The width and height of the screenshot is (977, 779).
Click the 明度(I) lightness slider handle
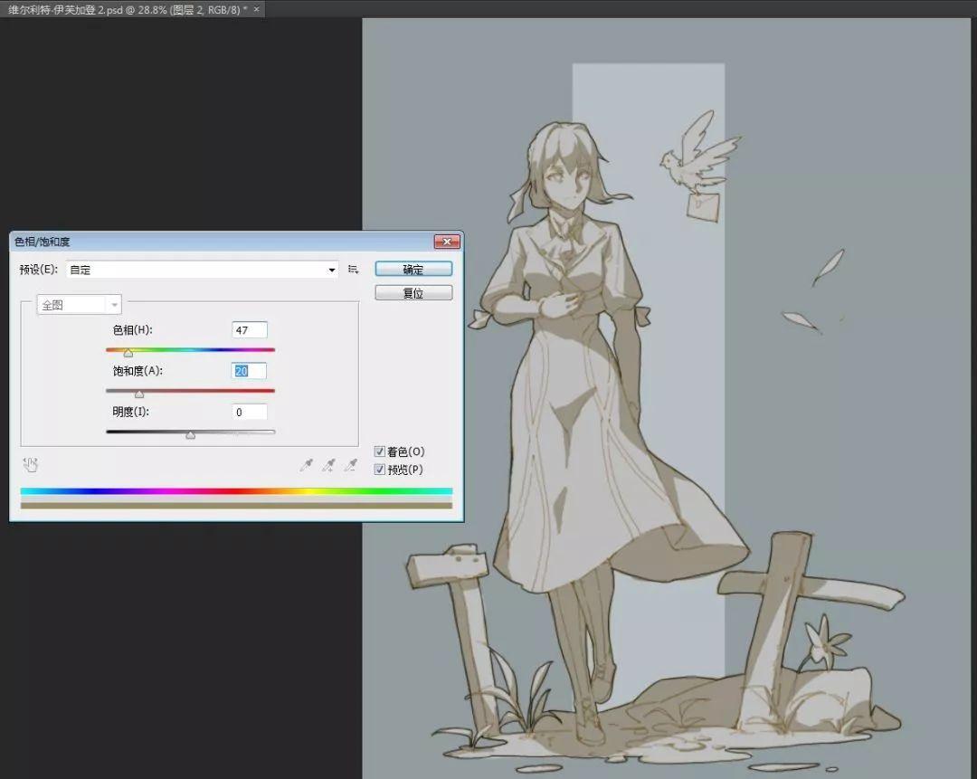coord(191,435)
